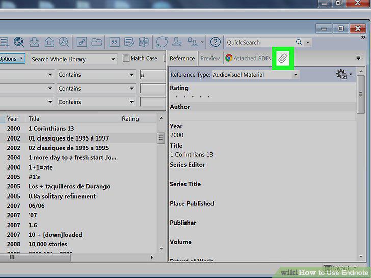Click the Format Bibliography icon

tap(129, 42)
